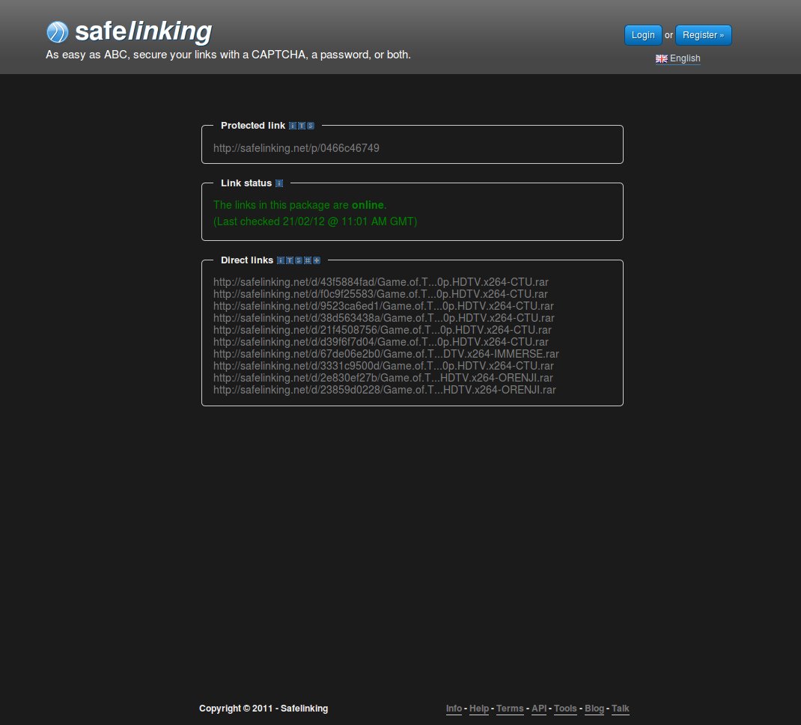Click the T icon next to Protected link
801x725 pixels.
[302, 126]
